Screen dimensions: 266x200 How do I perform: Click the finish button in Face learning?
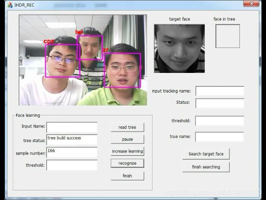(x=128, y=176)
